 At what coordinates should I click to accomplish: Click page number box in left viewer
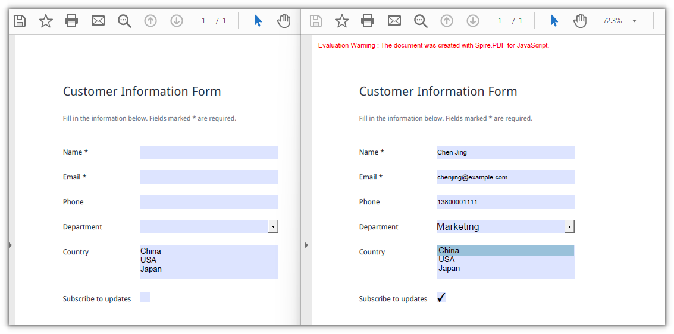pyautogui.click(x=204, y=21)
